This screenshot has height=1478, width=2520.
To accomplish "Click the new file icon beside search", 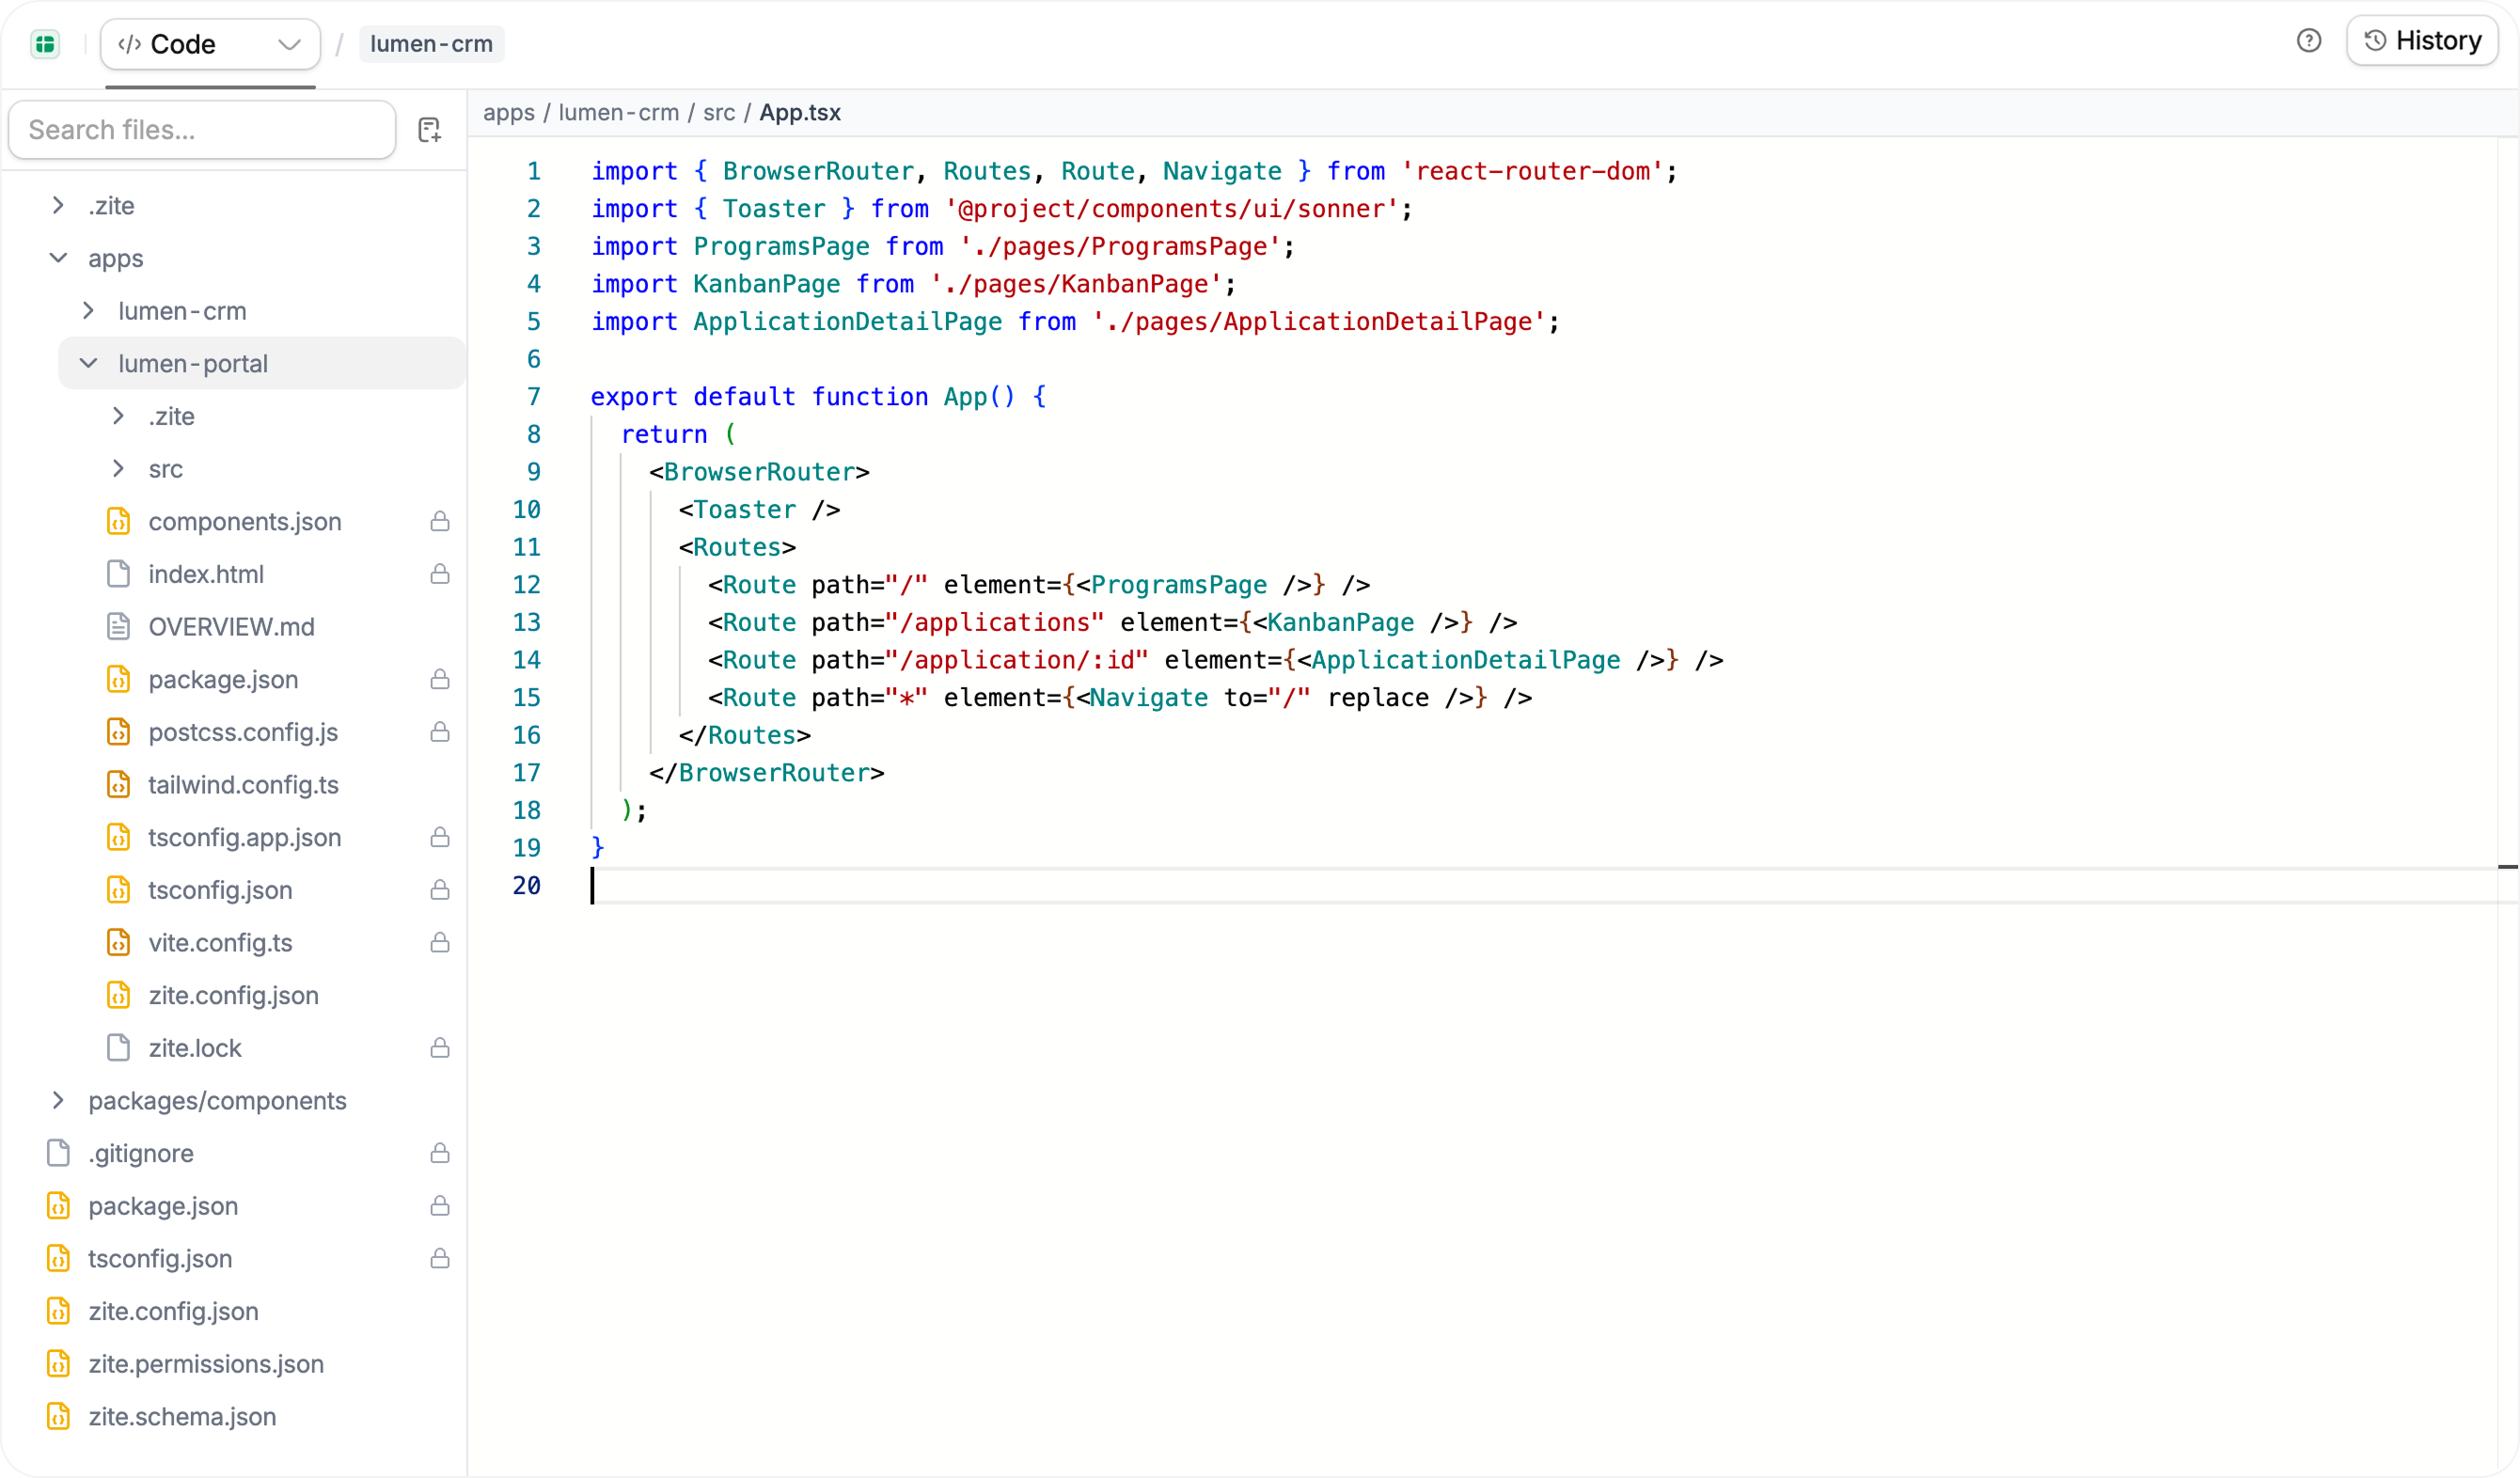I will point(430,130).
